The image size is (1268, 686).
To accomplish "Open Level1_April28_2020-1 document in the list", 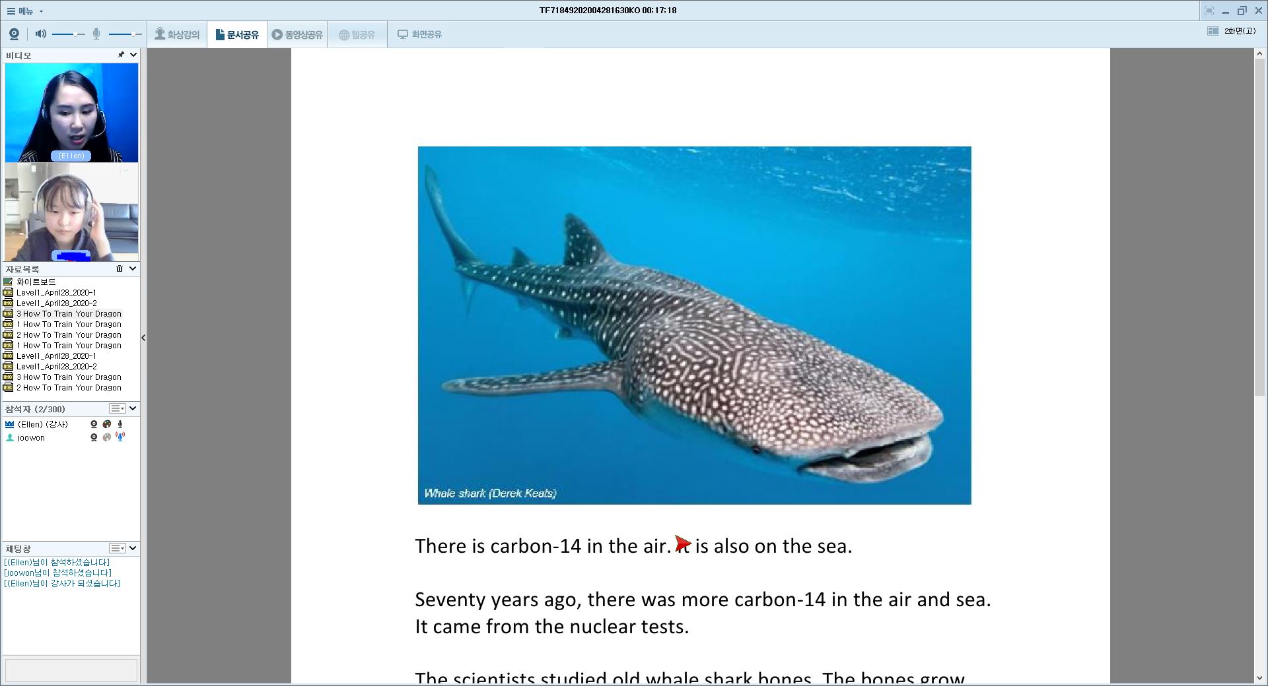I will point(56,292).
